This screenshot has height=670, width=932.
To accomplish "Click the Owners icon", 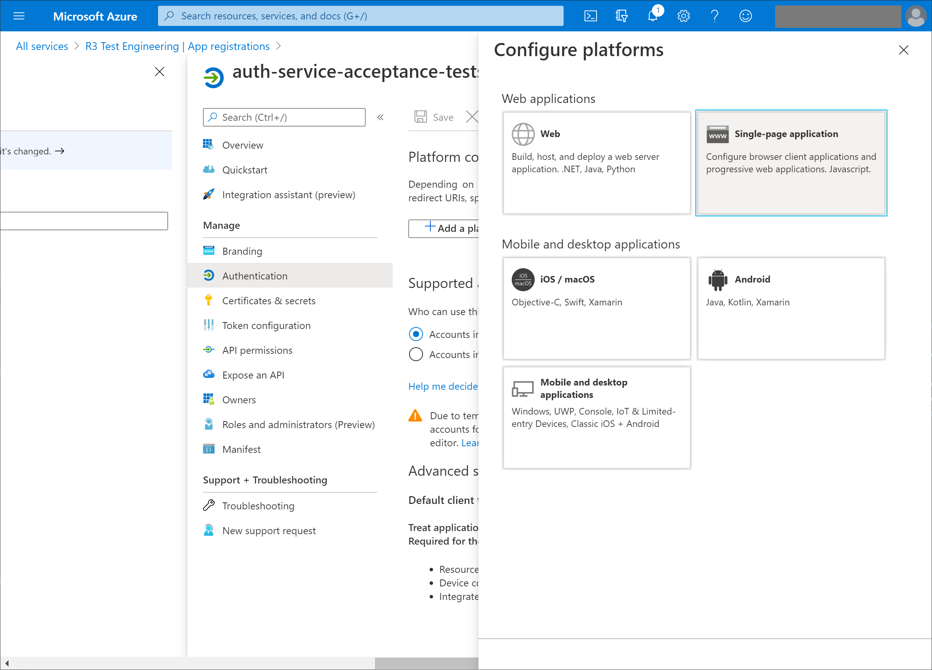I will coord(208,399).
